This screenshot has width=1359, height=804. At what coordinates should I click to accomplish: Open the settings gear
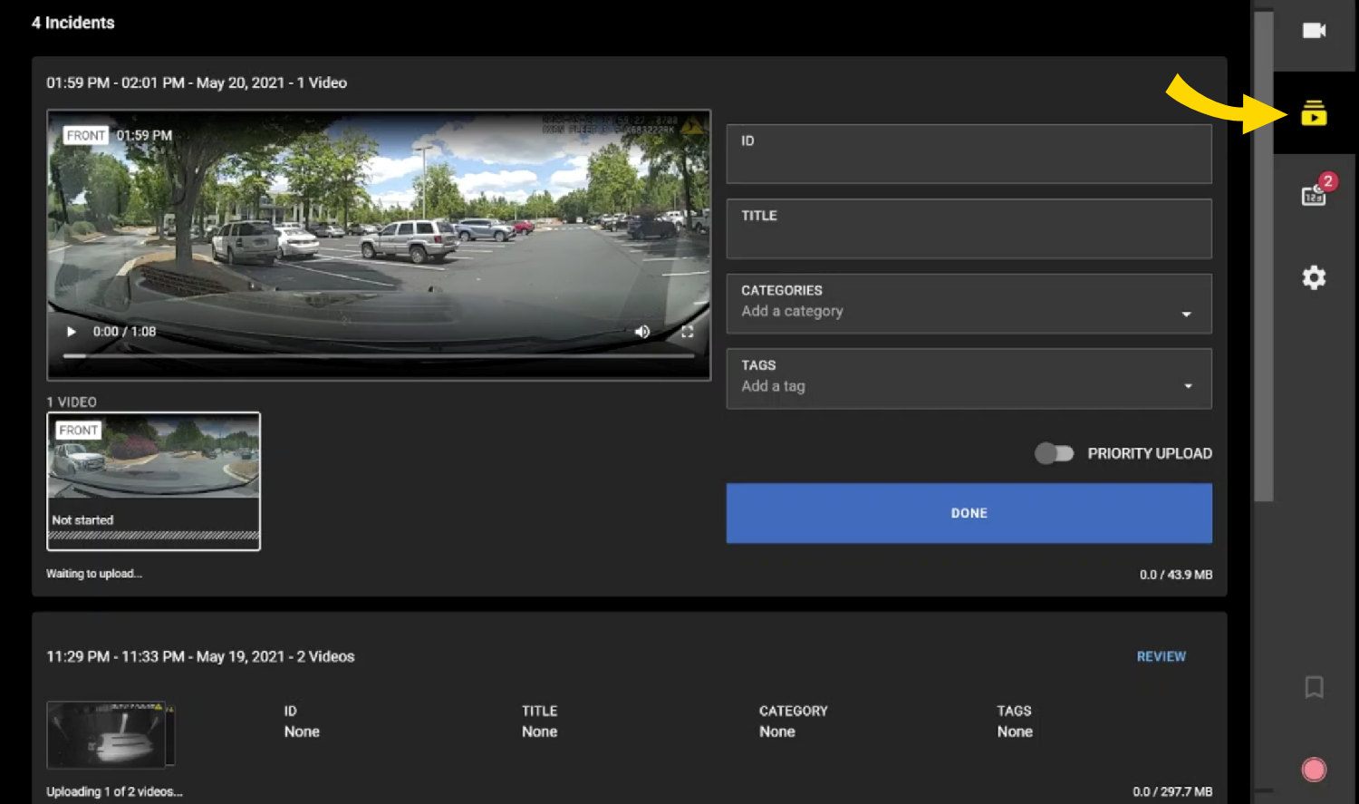pyautogui.click(x=1313, y=277)
